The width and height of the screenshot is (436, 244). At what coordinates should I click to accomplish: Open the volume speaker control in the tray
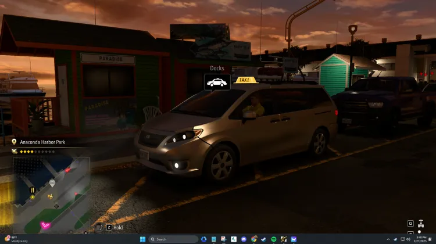[408, 239]
